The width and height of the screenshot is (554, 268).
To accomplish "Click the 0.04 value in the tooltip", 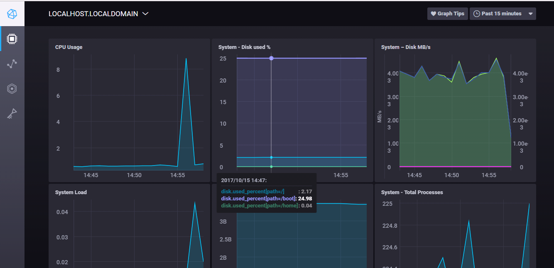I will click(306, 206).
